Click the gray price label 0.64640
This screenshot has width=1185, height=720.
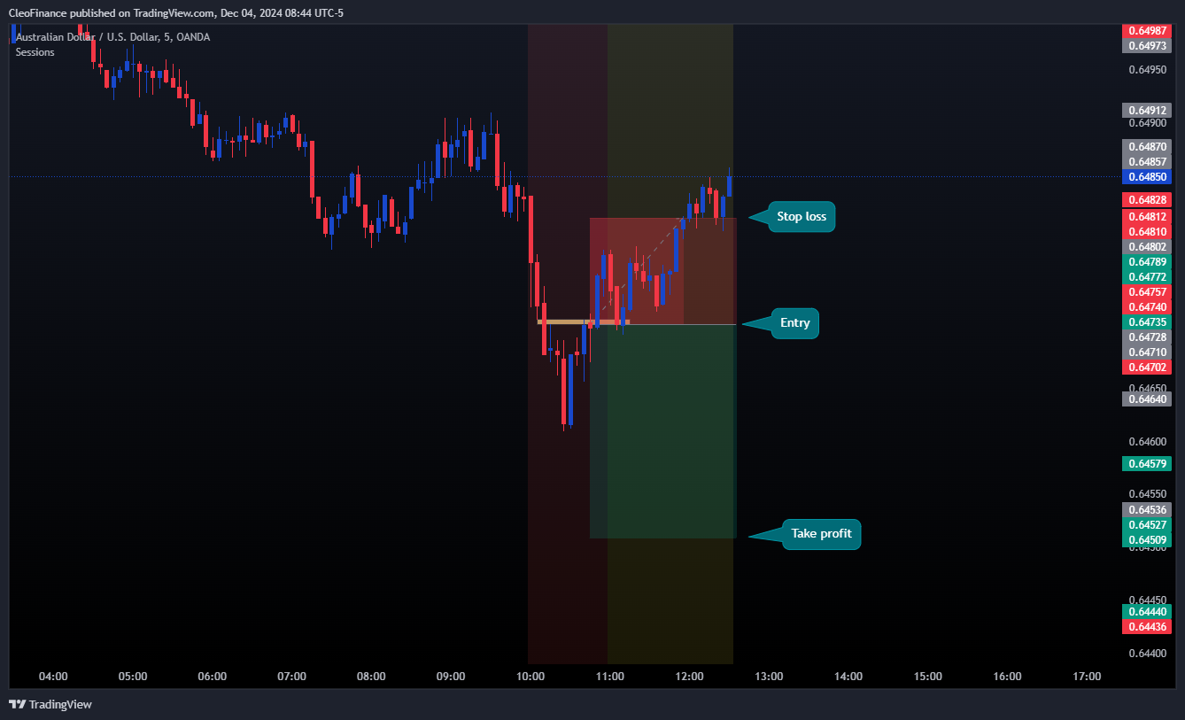tap(1147, 399)
